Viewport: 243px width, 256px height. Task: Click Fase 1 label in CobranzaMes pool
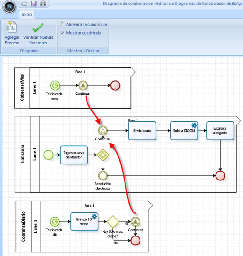(x=80, y=72)
